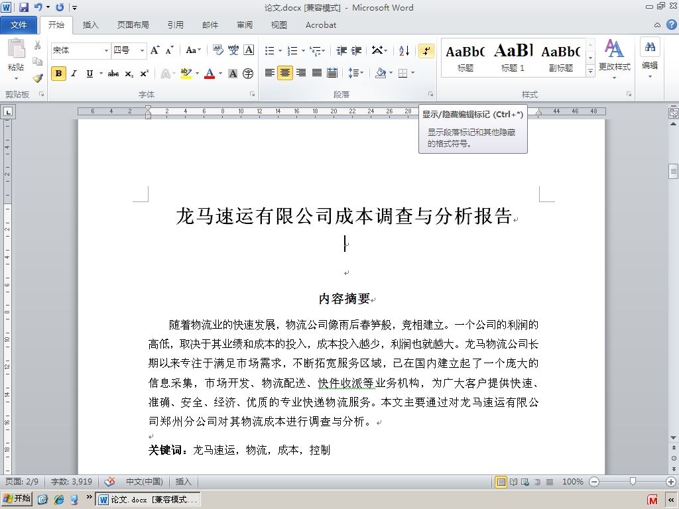Click the Phonetic Guide wén icon
This screenshot has width=679, height=509.
click(233, 50)
